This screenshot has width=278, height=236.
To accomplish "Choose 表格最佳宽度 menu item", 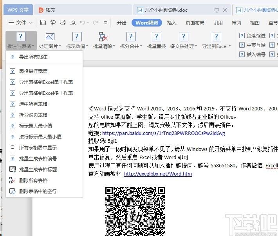I will 44,71.
